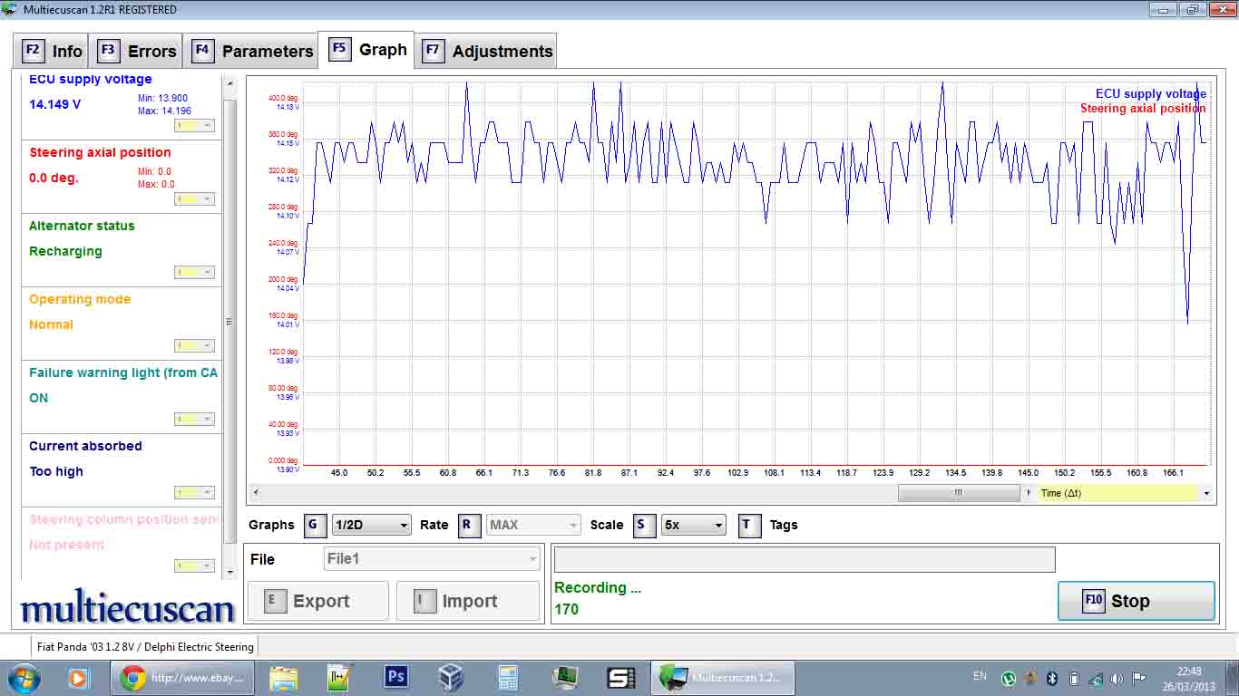This screenshot has height=696, width=1239.
Task: Open ECU supply voltage parameter dropdown
Action: 194,126
